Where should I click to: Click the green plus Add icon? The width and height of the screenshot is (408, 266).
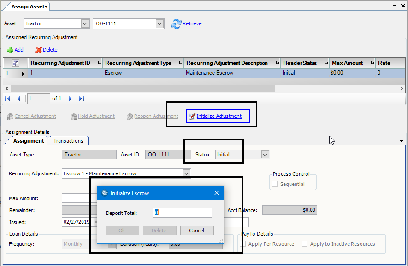tap(10, 50)
